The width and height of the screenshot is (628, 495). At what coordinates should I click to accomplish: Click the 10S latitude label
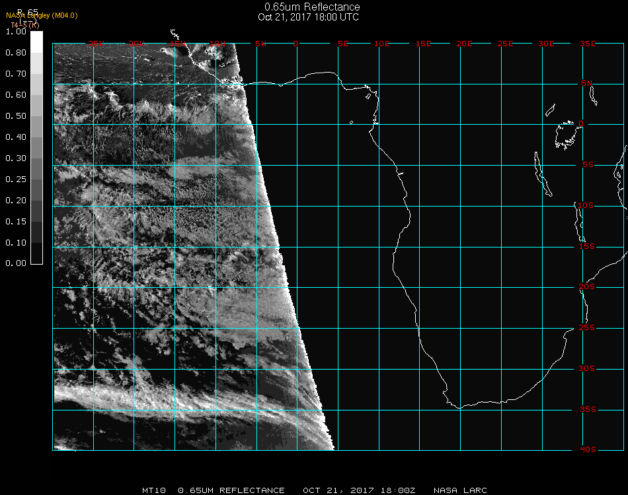pyautogui.click(x=586, y=205)
